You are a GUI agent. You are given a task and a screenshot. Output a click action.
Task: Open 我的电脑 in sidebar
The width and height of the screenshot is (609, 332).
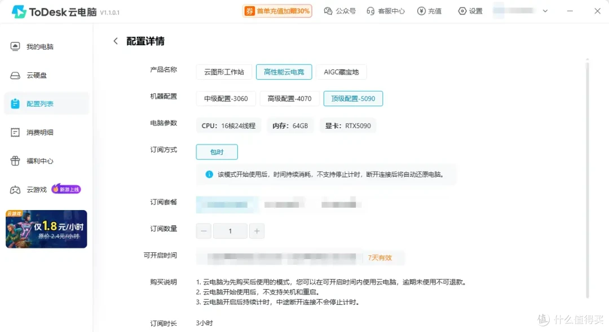(x=46, y=47)
